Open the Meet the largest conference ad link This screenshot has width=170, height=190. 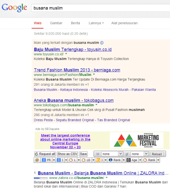tap(65, 141)
